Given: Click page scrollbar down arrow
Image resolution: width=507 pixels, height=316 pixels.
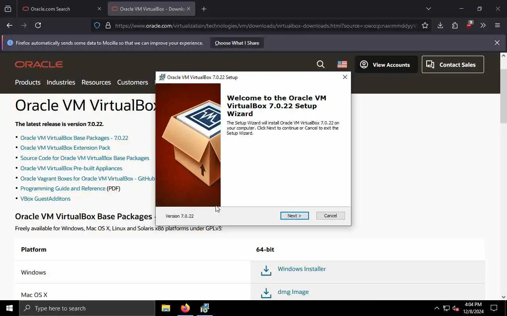Looking at the screenshot, I should tap(503, 297).
